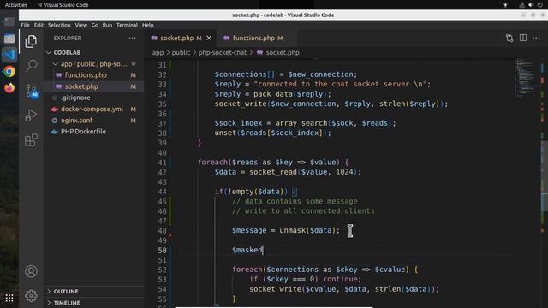Collapse the app/public/php-so... folder
The height and width of the screenshot is (308, 548).
[55, 64]
